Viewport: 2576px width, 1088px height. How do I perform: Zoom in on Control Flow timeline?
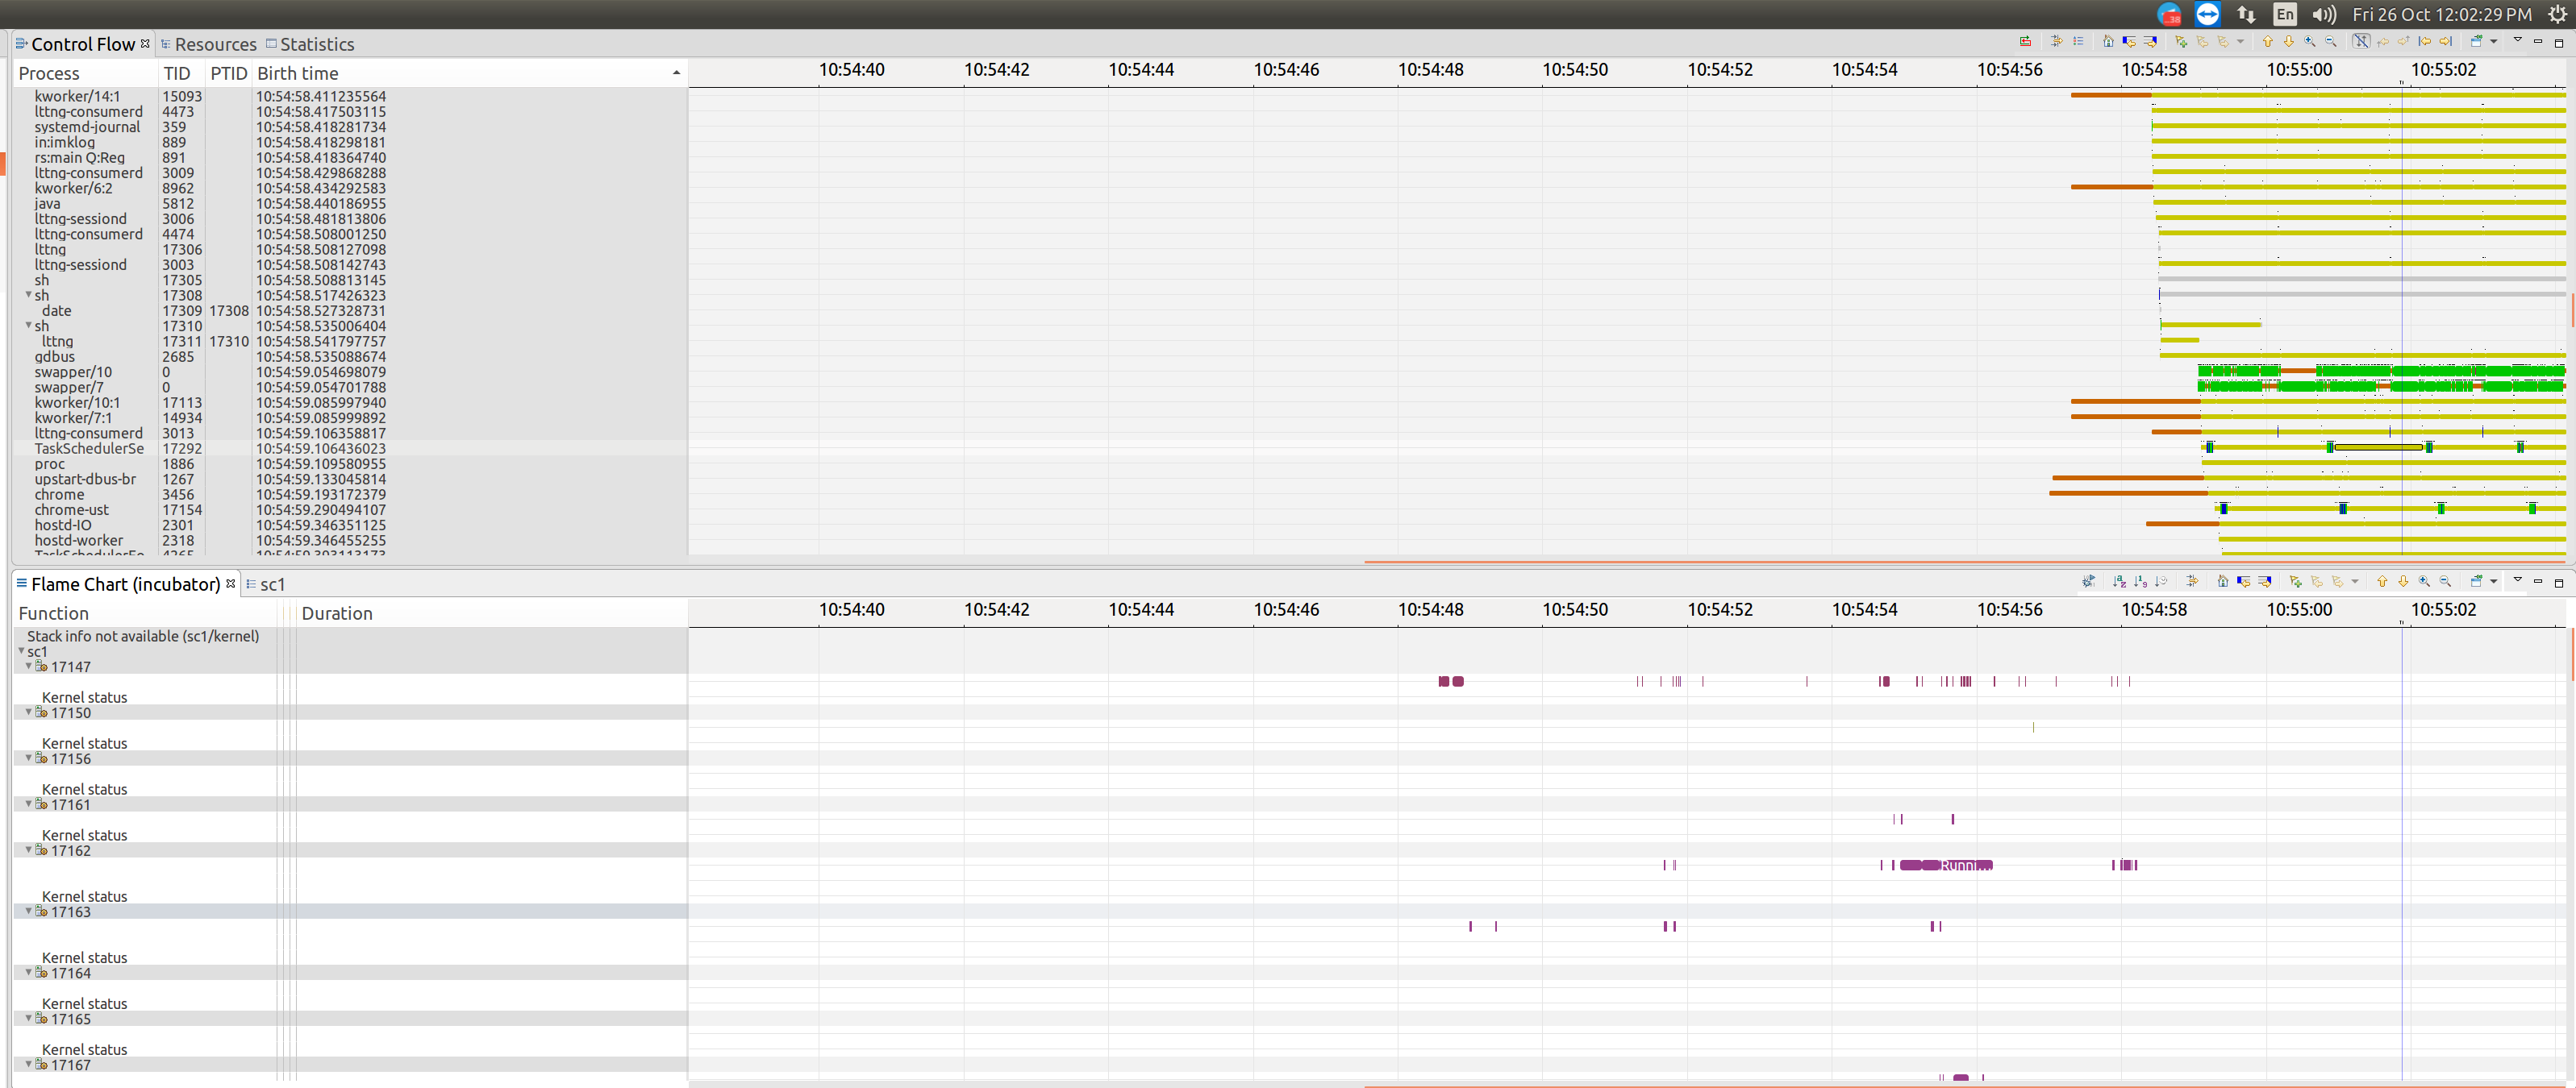pyautogui.click(x=2310, y=41)
